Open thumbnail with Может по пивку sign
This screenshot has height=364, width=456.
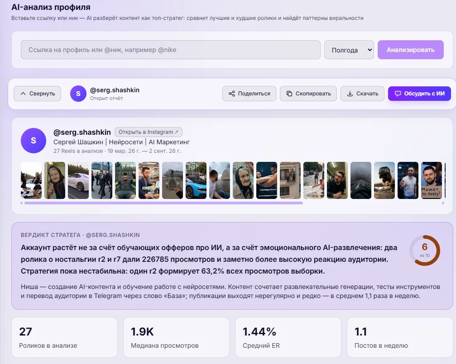(432, 180)
